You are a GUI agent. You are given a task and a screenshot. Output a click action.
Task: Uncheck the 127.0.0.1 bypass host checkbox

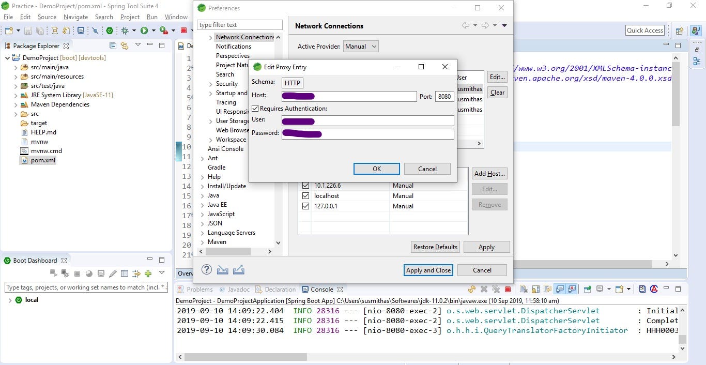(x=305, y=206)
